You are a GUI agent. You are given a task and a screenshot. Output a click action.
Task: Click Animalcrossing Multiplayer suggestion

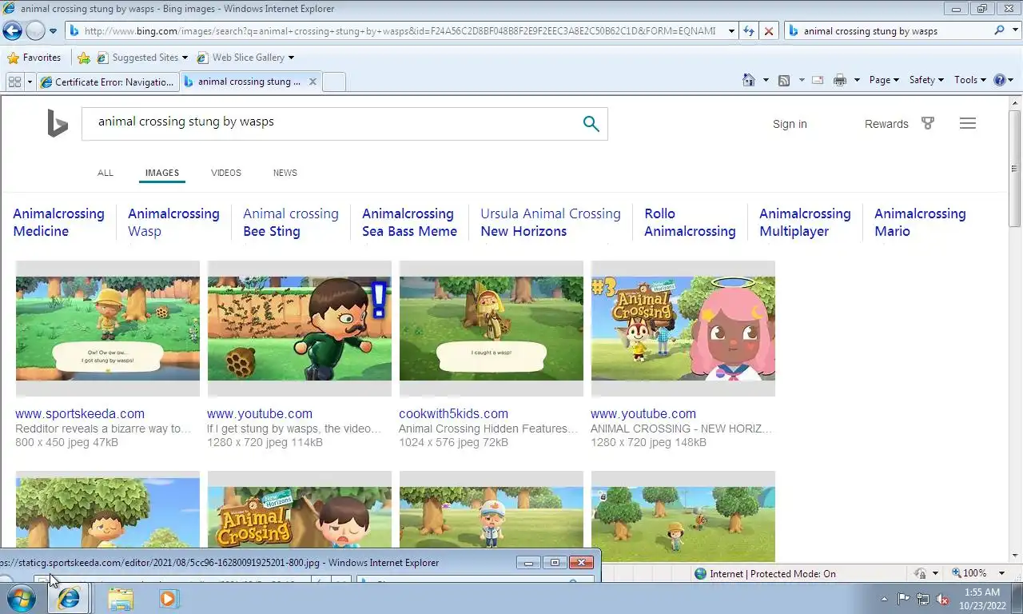[x=805, y=222]
